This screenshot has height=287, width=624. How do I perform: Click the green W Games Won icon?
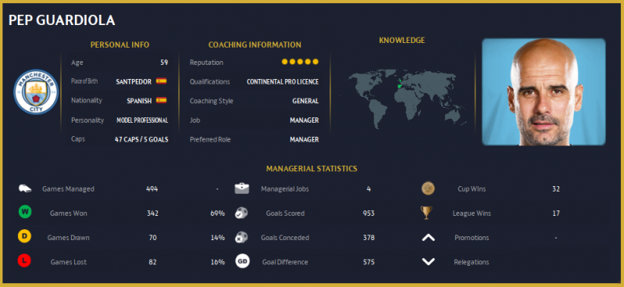click(25, 212)
